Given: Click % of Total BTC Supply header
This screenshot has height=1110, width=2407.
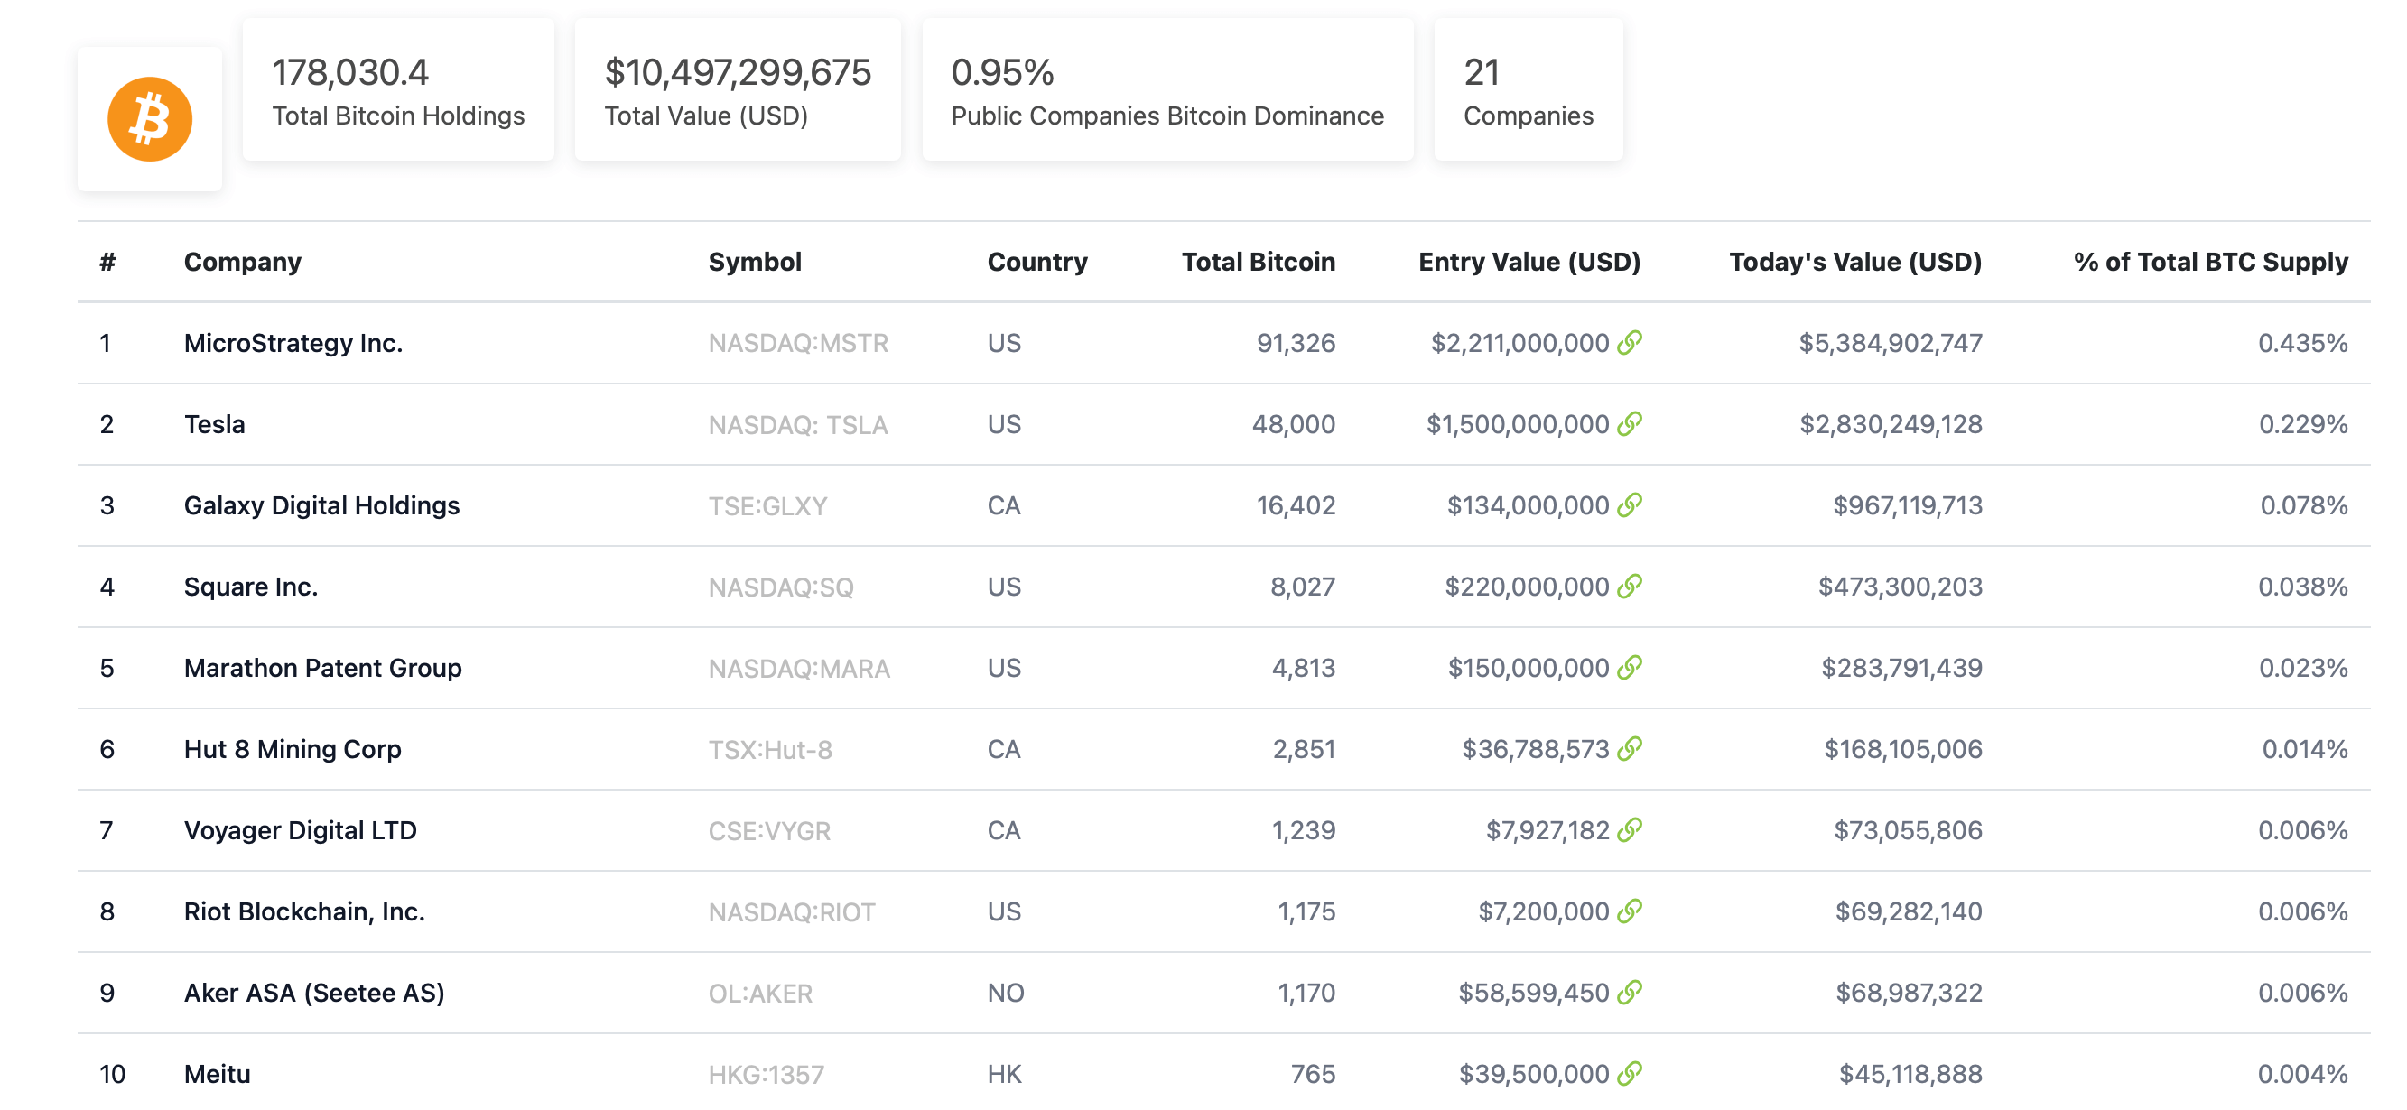Looking at the screenshot, I should point(2210,262).
